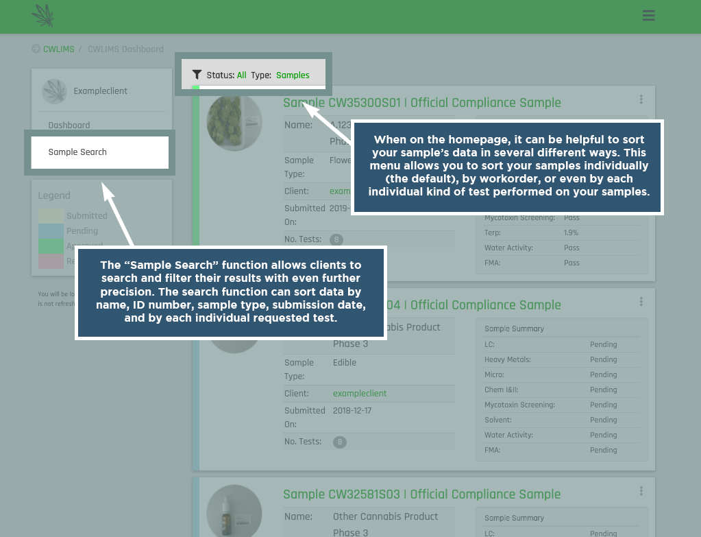Click the Submitted legend color swatch
Viewport: 701px width, 537px height.
[x=51, y=216]
